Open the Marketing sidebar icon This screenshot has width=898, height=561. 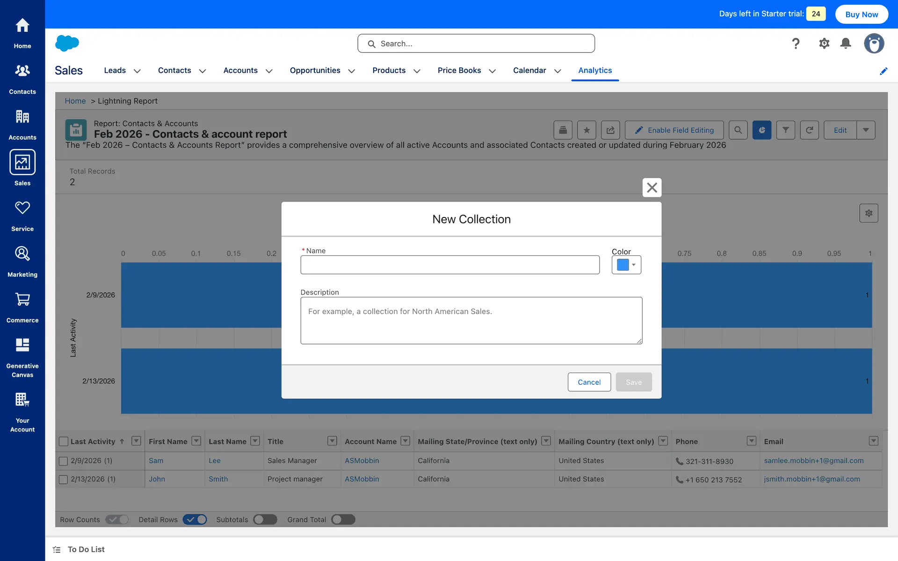click(22, 254)
